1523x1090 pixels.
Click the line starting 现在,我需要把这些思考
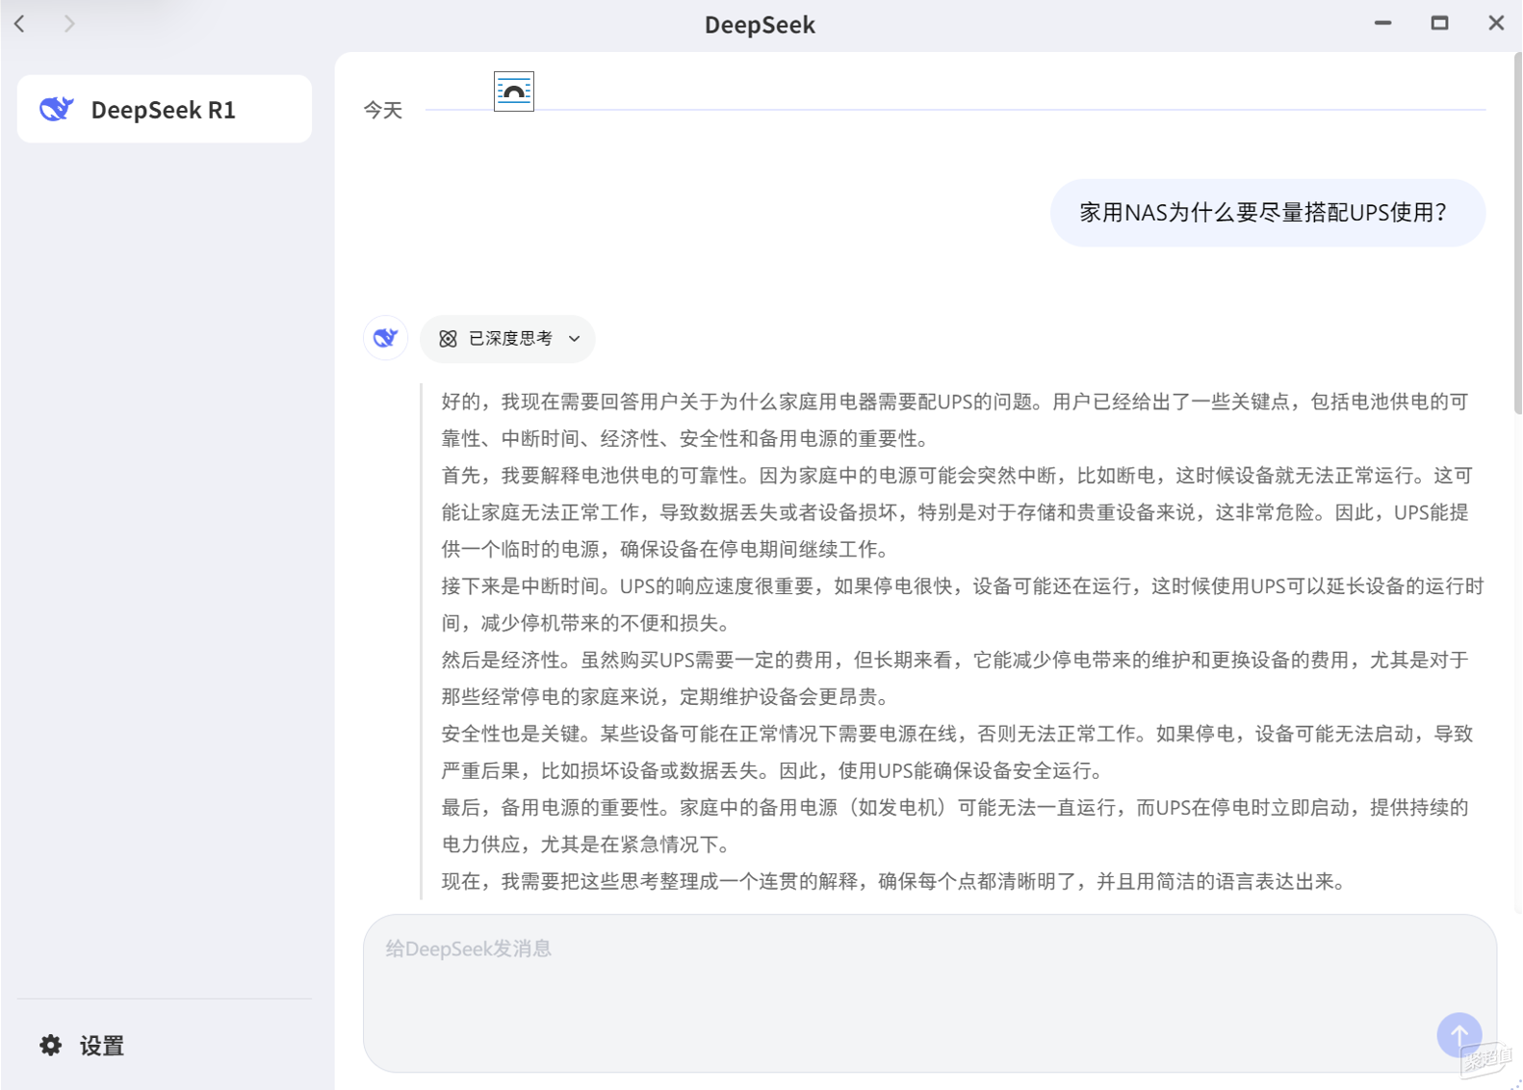[x=893, y=881]
